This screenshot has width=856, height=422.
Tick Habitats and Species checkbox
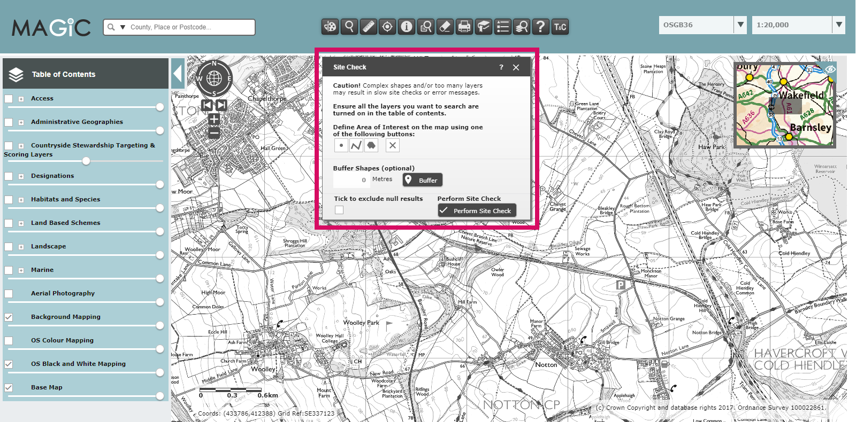(x=9, y=200)
